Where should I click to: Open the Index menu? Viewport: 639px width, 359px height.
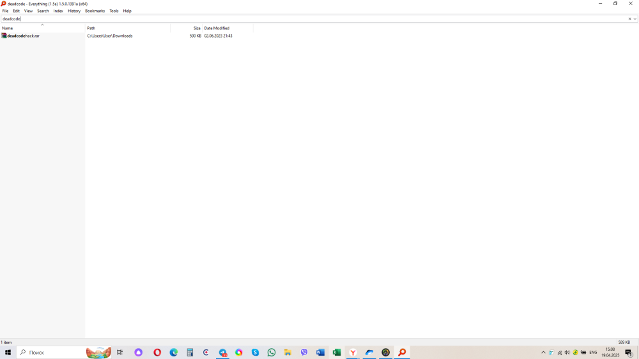[58, 11]
